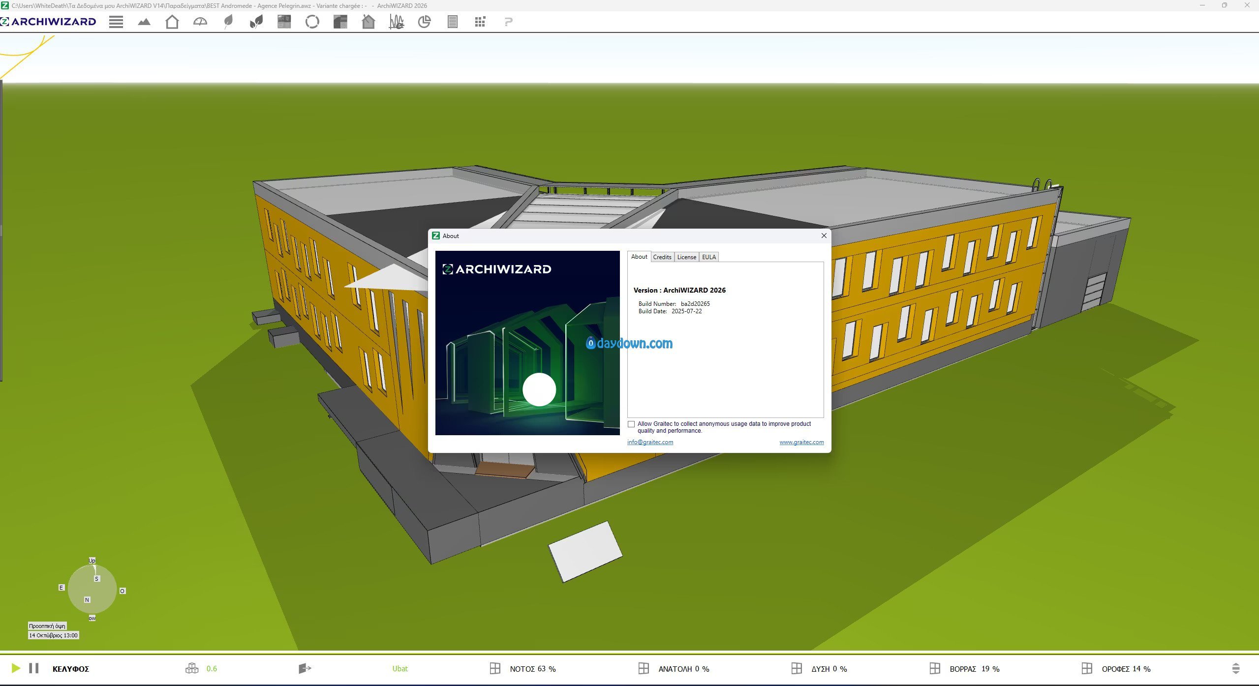Click the window icon beside ΔΥΣΗ
1259x686 pixels.
point(797,668)
